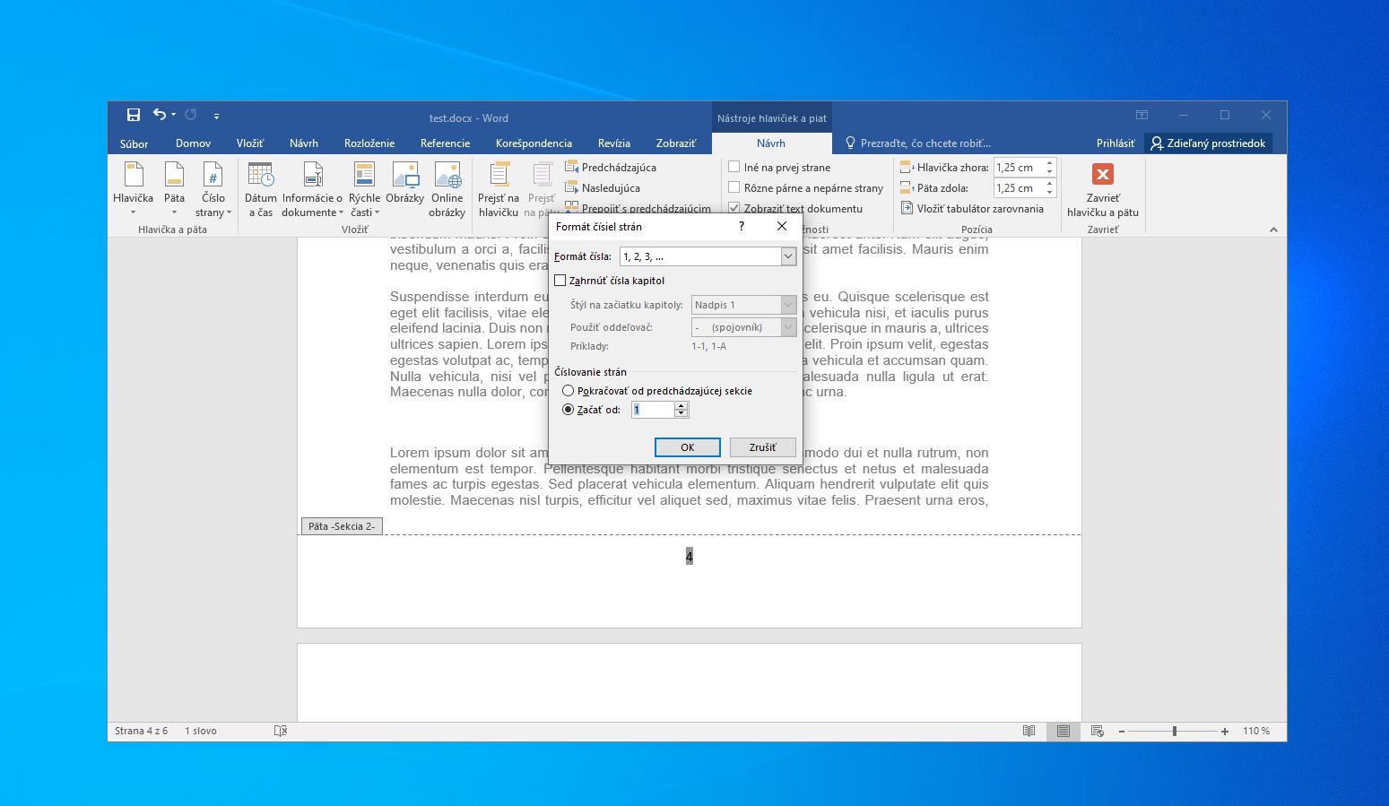This screenshot has width=1389, height=806.
Task: Switch to Revízia tab
Action: pyautogui.click(x=614, y=143)
